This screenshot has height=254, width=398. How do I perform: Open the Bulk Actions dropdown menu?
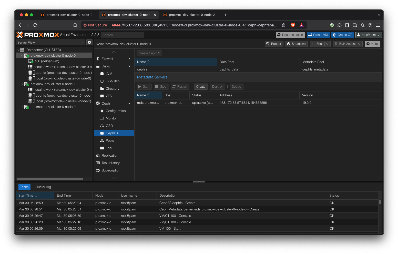point(348,44)
